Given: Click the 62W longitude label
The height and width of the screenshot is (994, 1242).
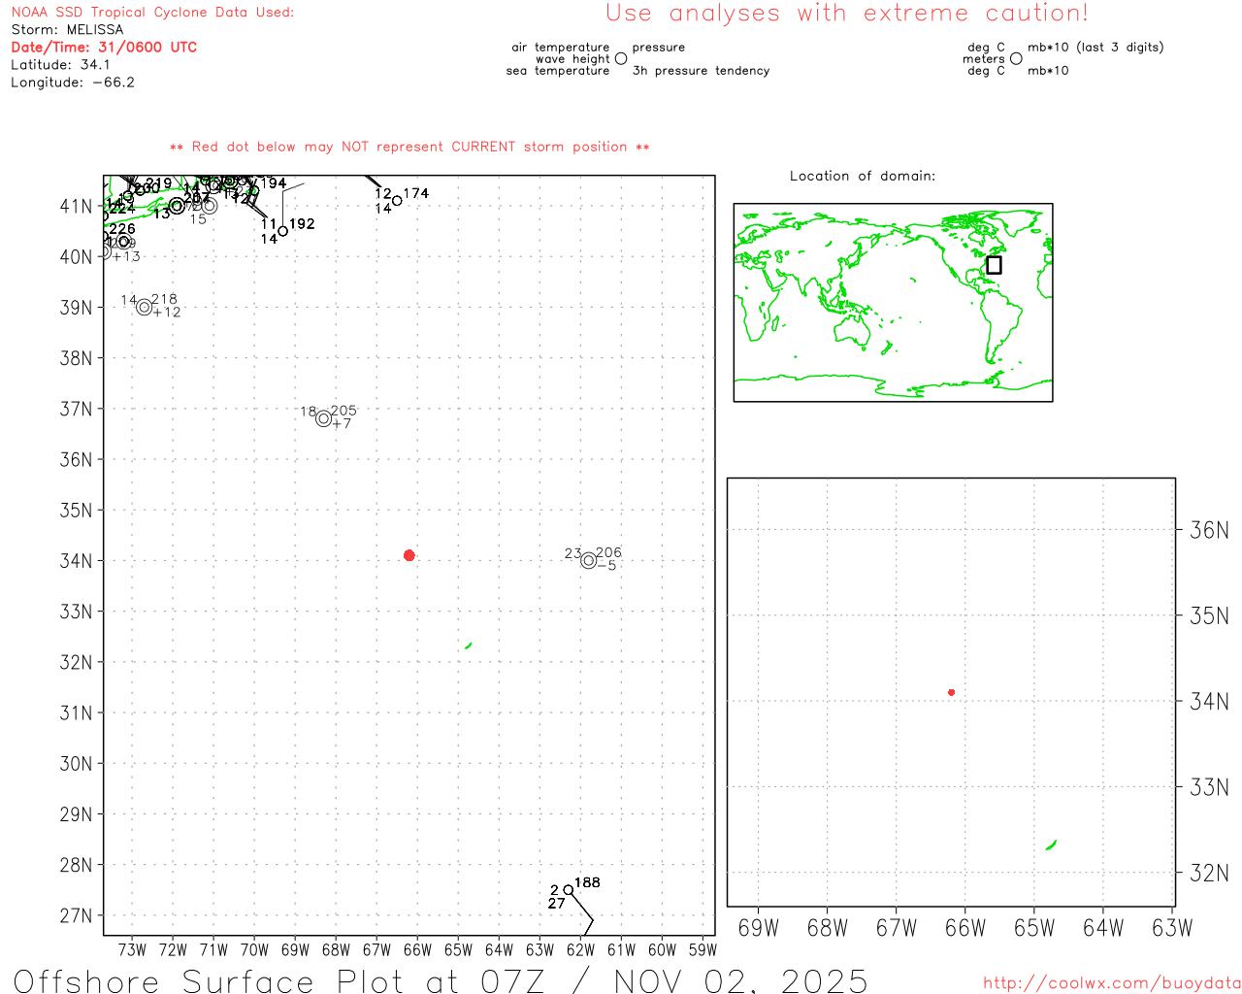Looking at the screenshot, I should pyautogui.click(x=580, y=949).
